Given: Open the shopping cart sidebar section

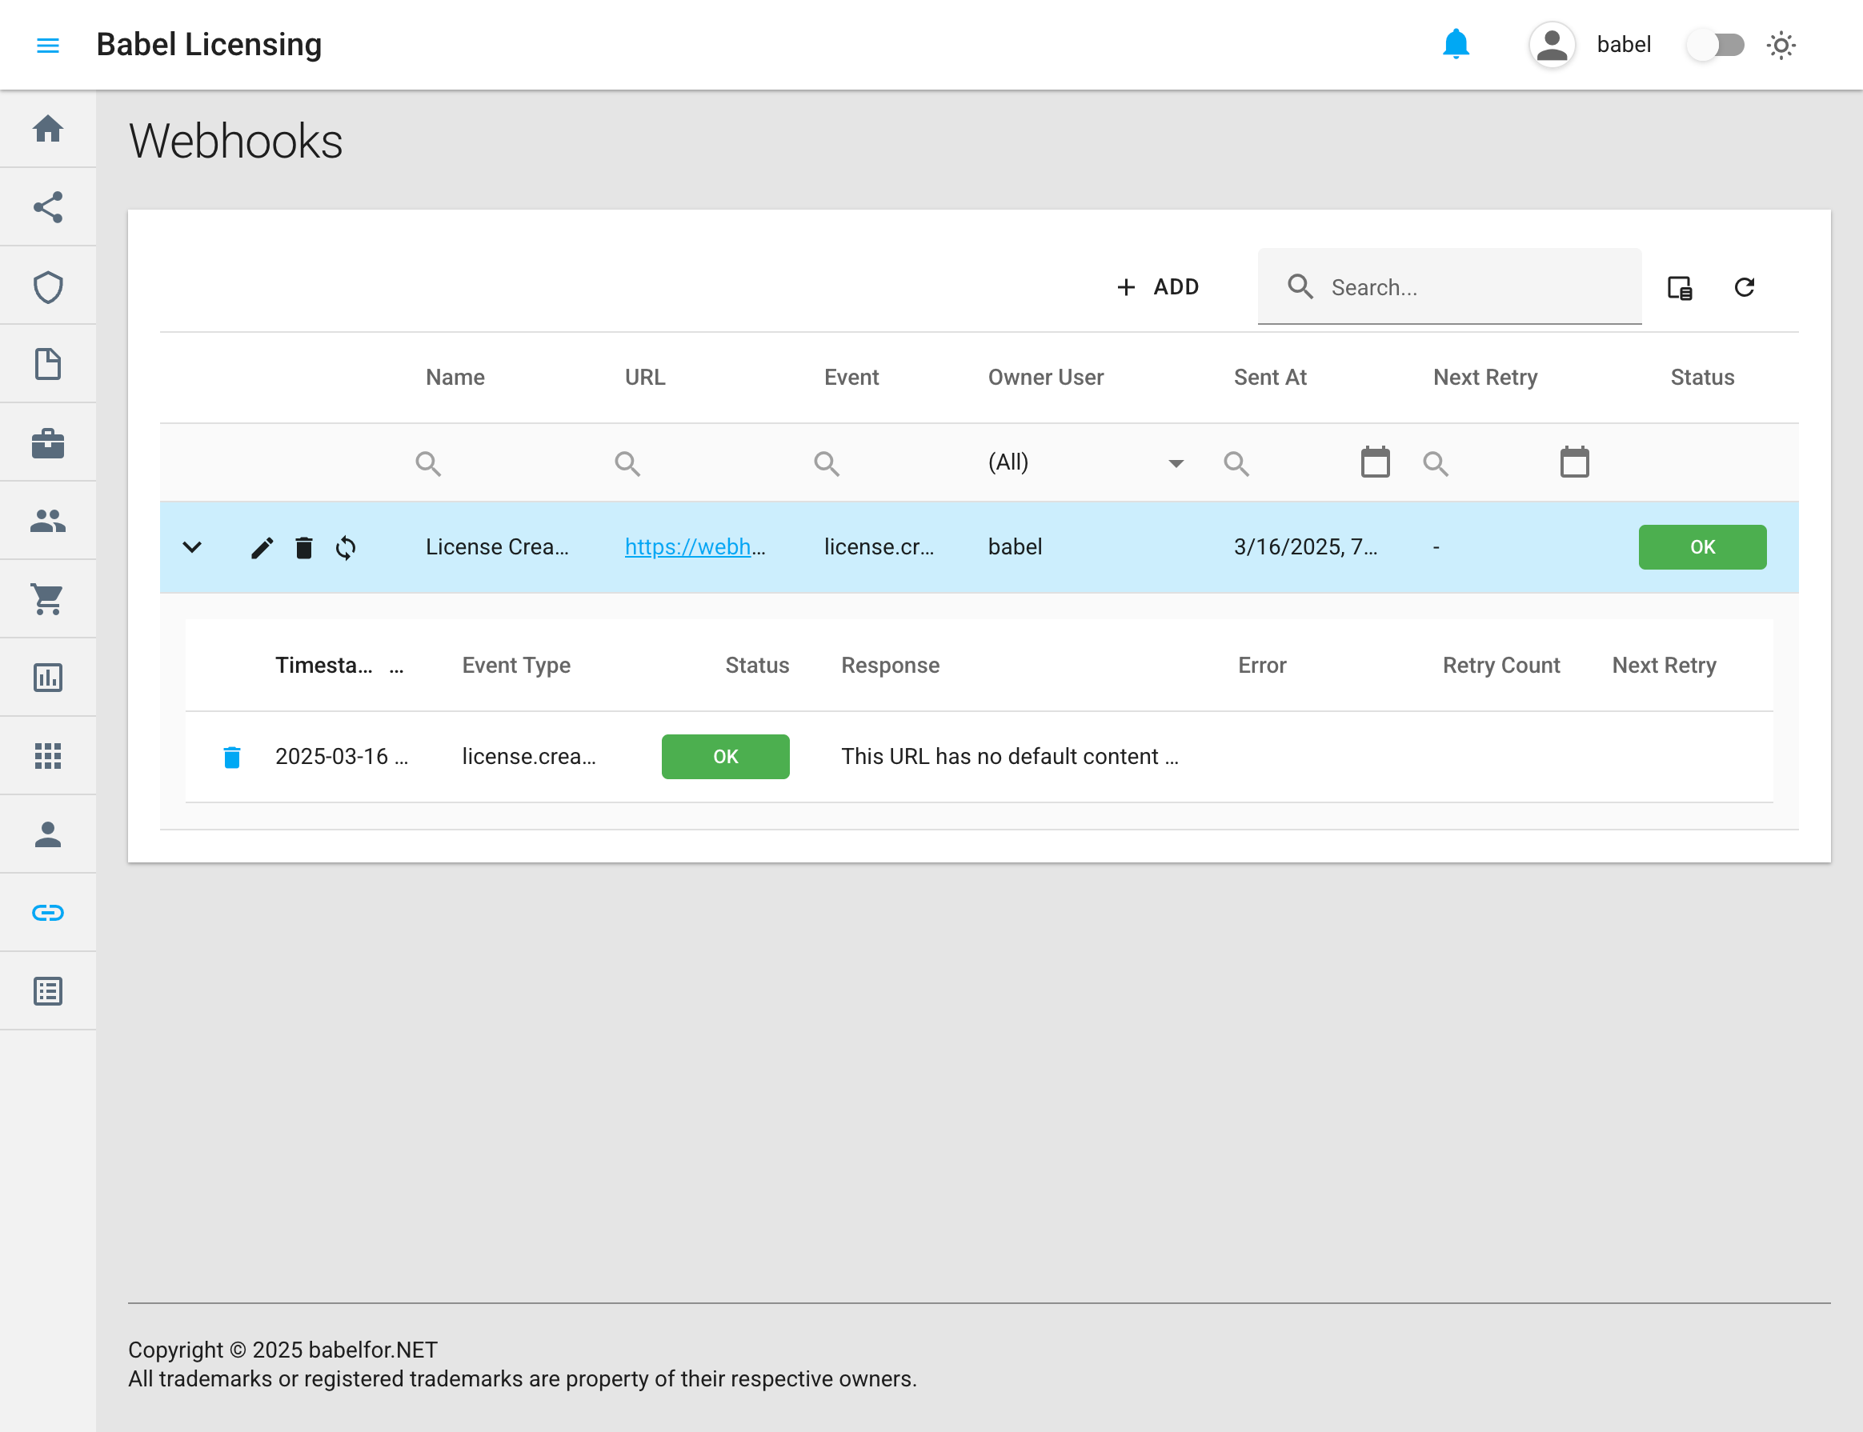Looking at the screenshot, I should click(48, 599).
